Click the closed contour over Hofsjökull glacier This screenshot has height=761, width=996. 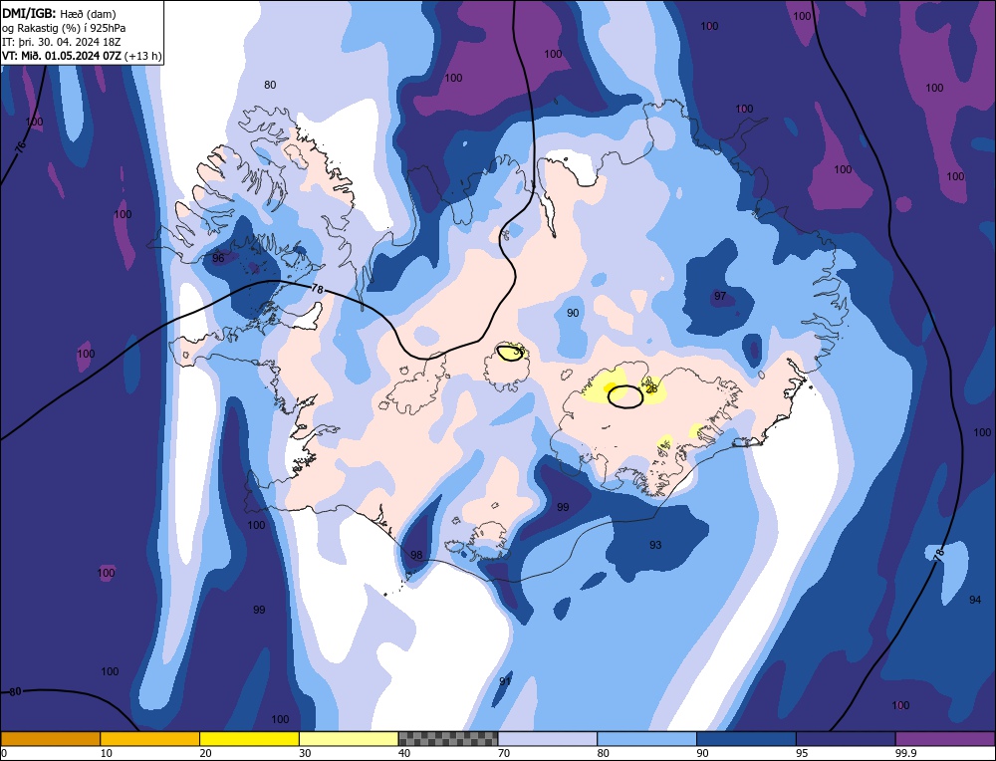(x=511, y=352)
